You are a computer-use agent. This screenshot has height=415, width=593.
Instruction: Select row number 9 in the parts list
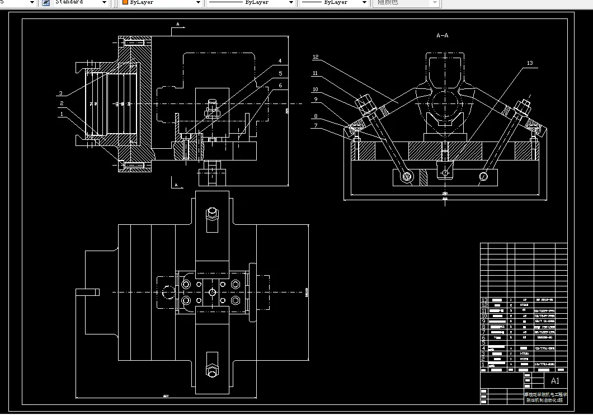(484, 321)
